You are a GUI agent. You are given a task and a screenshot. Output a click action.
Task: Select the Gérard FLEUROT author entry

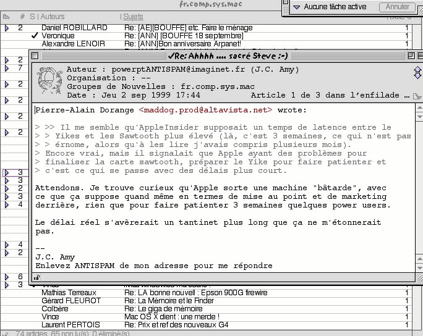pos(71,301)
